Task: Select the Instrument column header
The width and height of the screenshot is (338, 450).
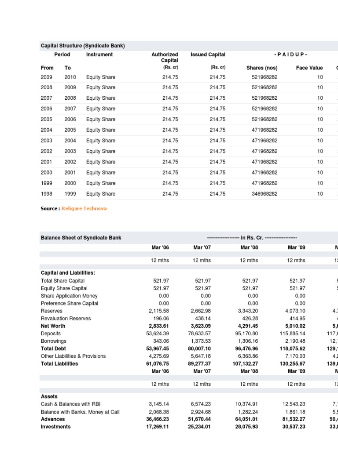Action: (99, 54)
